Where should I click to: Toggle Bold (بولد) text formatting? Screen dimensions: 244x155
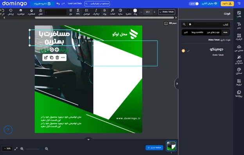point(104,12)
